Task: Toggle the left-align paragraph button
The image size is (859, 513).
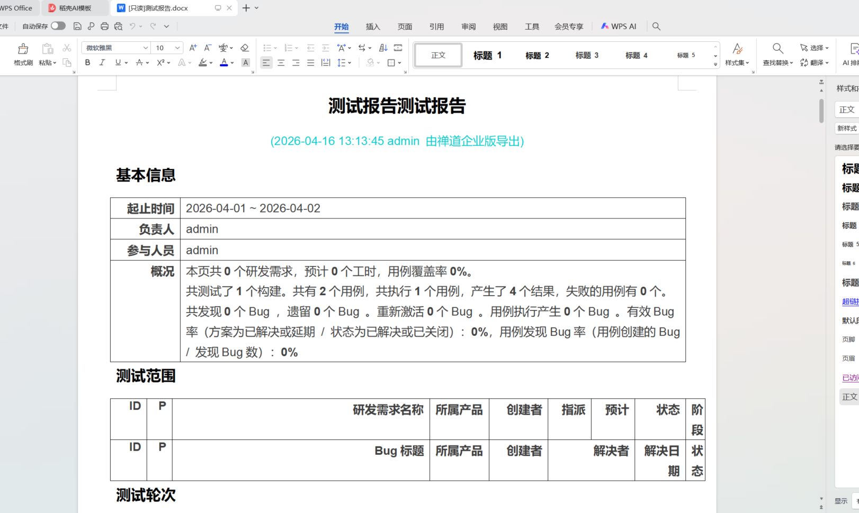Action: [x=266, y=62]
